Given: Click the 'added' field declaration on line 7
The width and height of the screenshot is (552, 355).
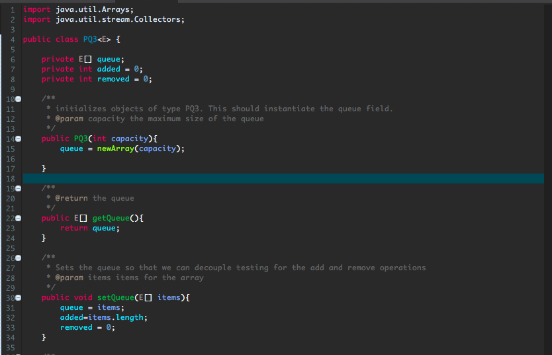Looking at the screenshot, I should [109, 69].
